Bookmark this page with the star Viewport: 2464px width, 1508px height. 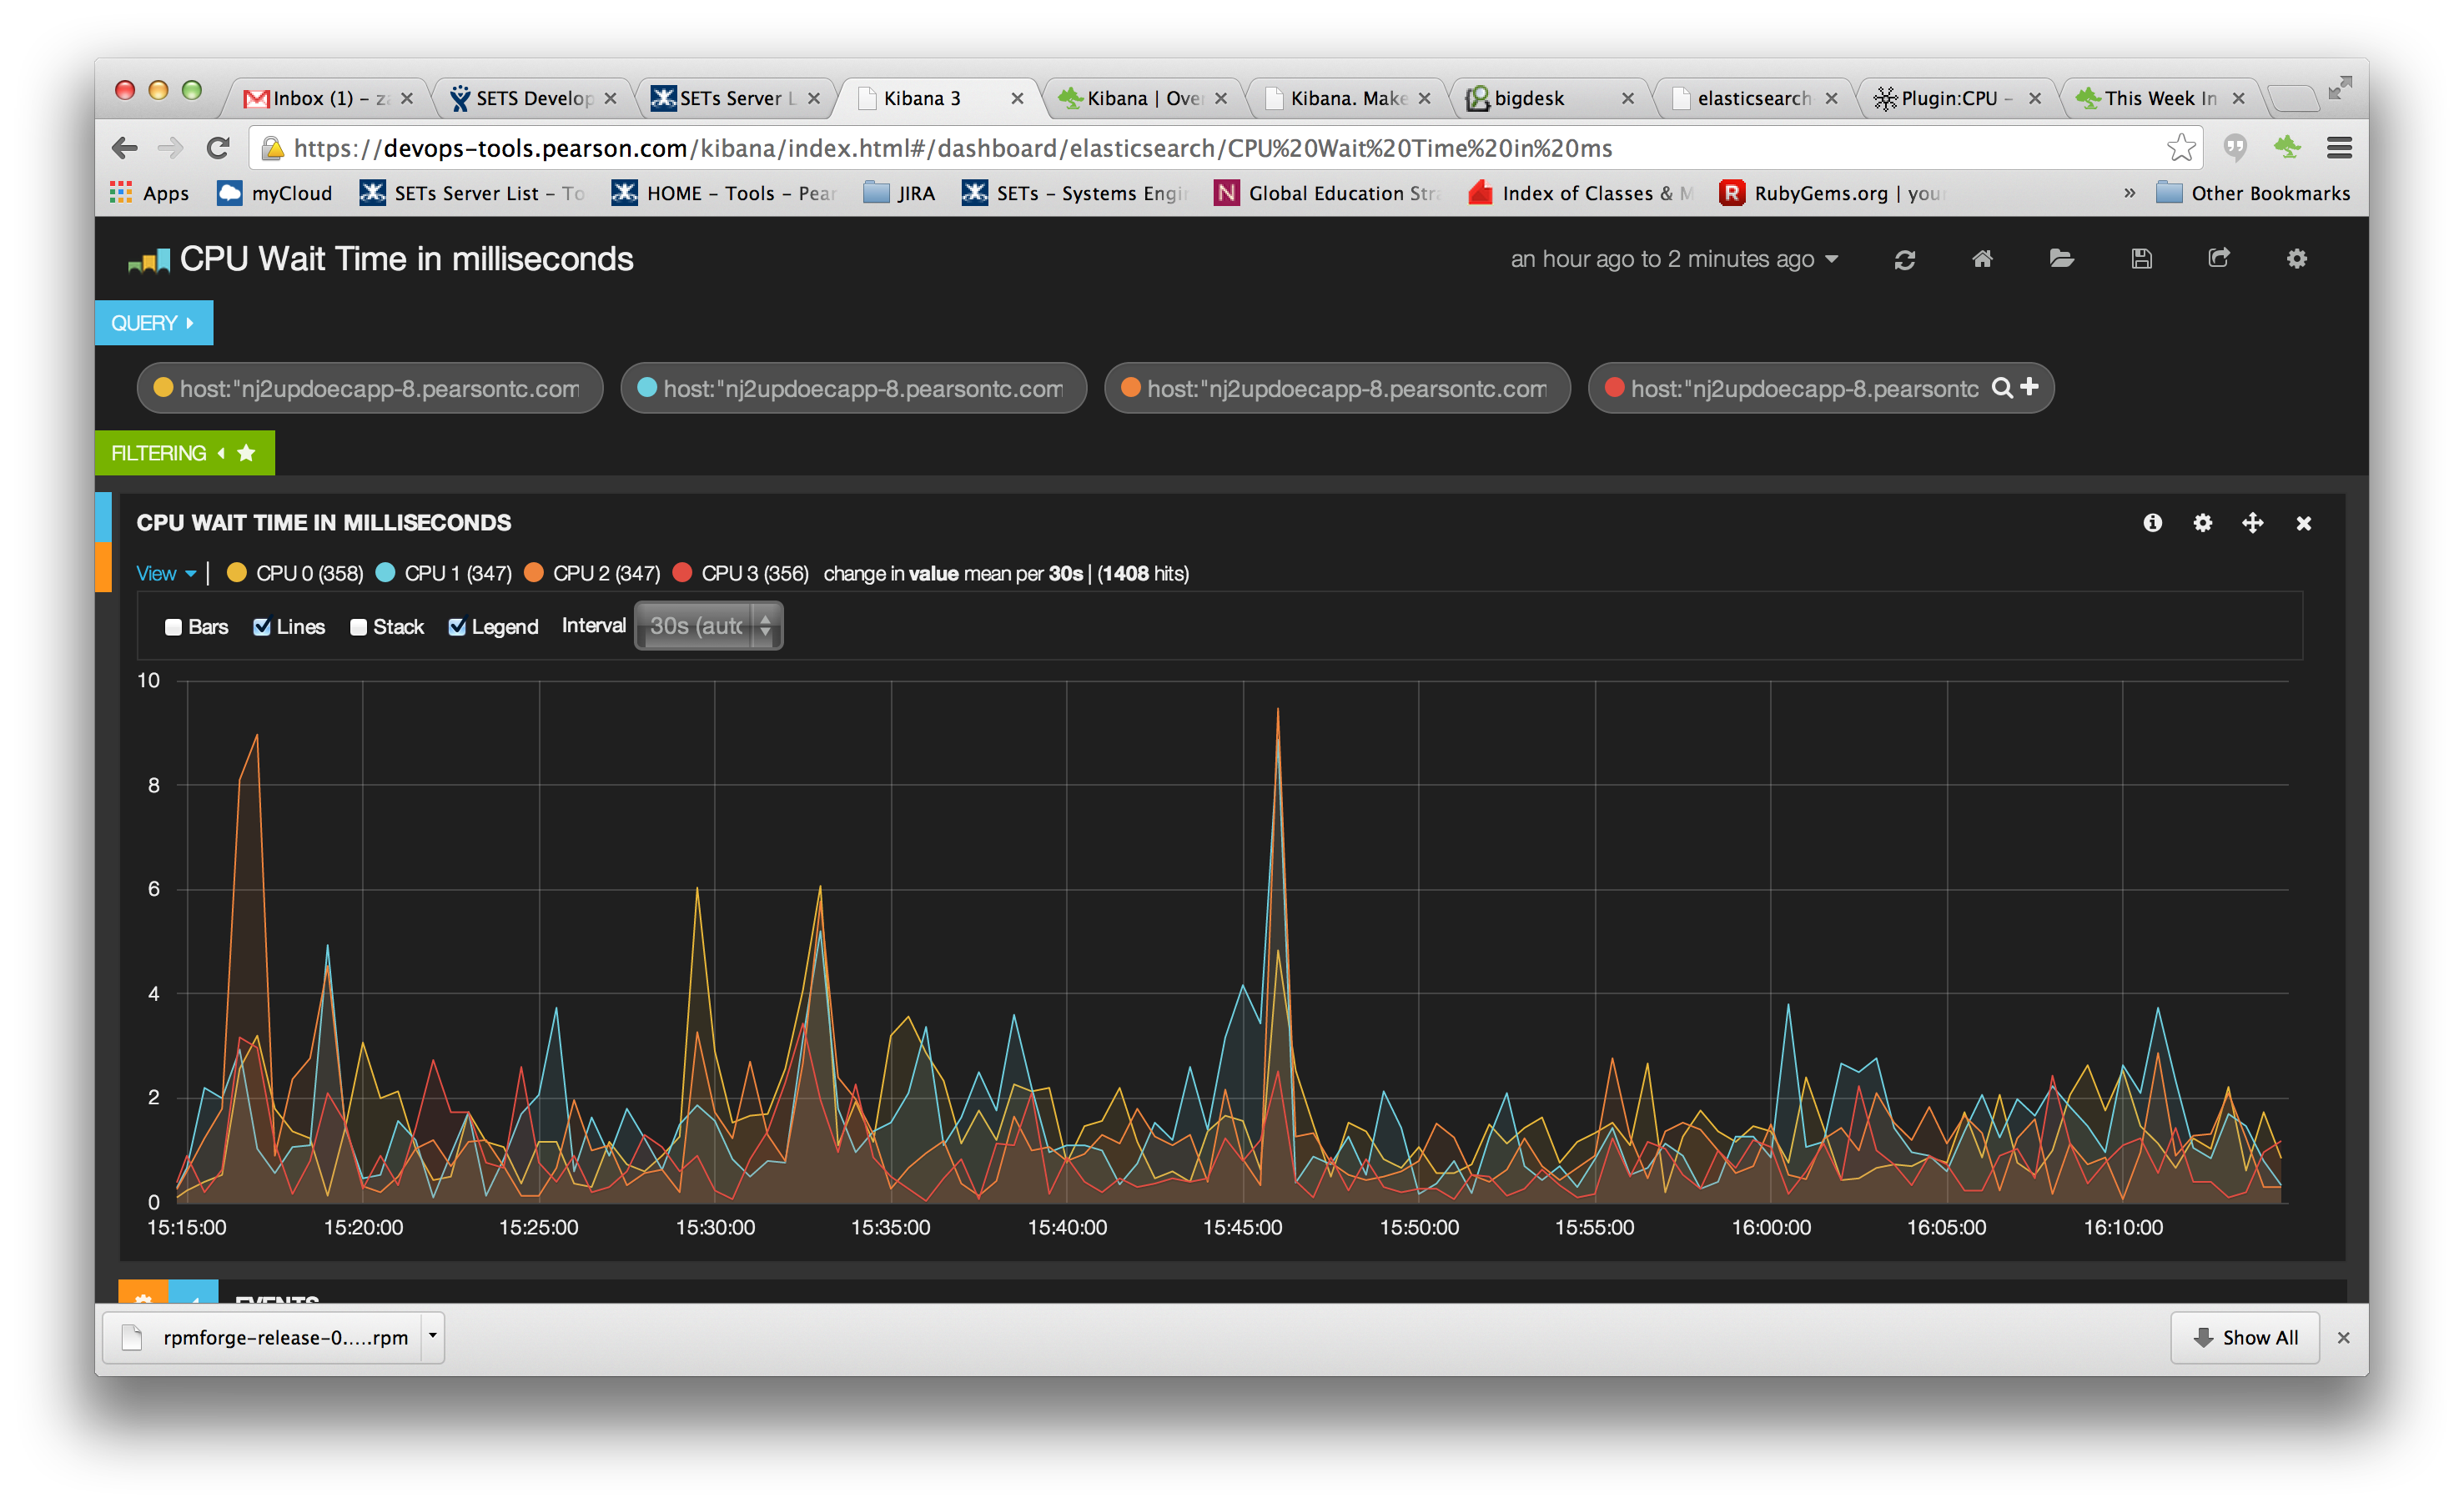click(x=2181, y=148)
